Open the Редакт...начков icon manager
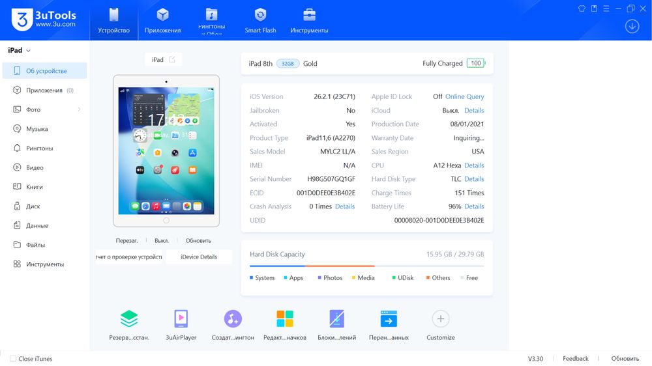This screenshot has height=366, width=652. pos(285,325)
